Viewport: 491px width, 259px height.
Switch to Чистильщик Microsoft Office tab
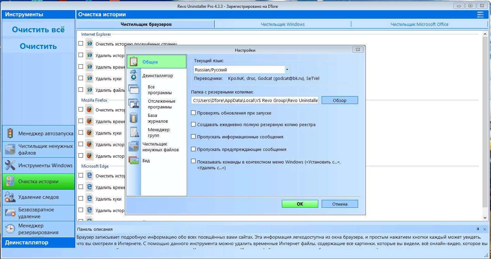[x=419, y=24]
